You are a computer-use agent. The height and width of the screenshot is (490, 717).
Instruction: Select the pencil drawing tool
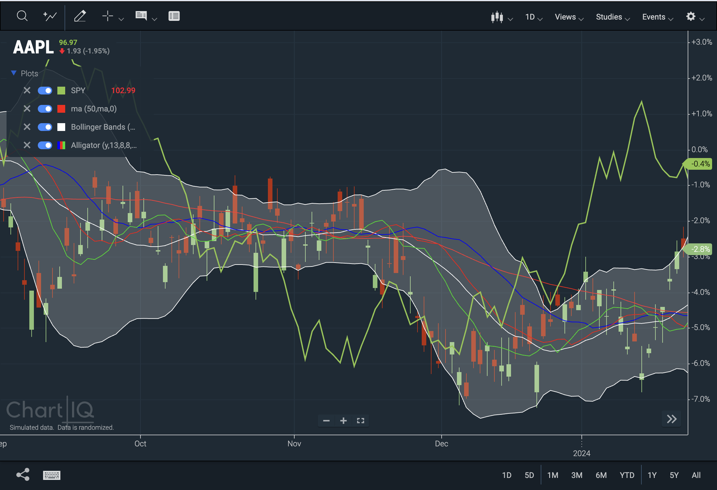(x=80, y=16)
